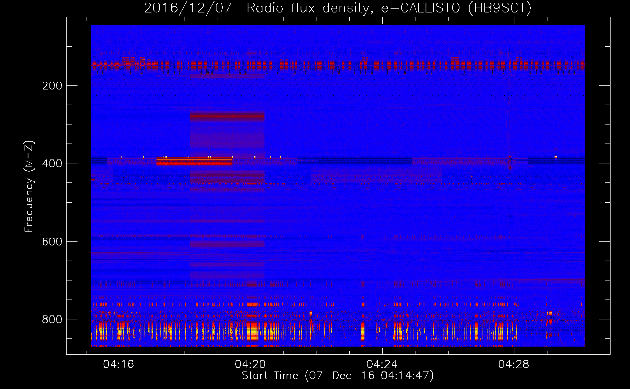This screenshot has width=630, height=389.
Task: Click the 04:20 time tick label
Action: [250, 364]
